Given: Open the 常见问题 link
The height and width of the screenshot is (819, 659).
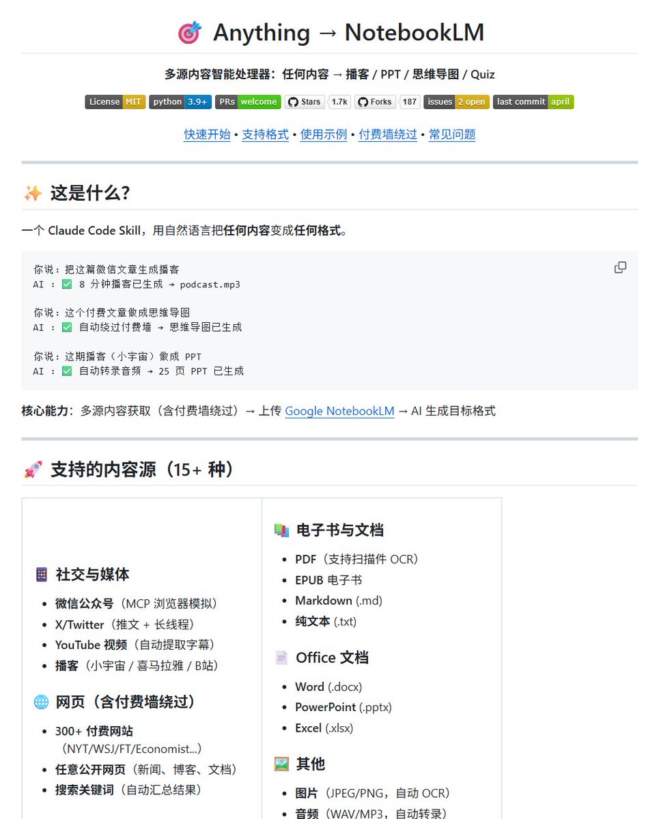Looking at the screenshot, I should 452,134.
